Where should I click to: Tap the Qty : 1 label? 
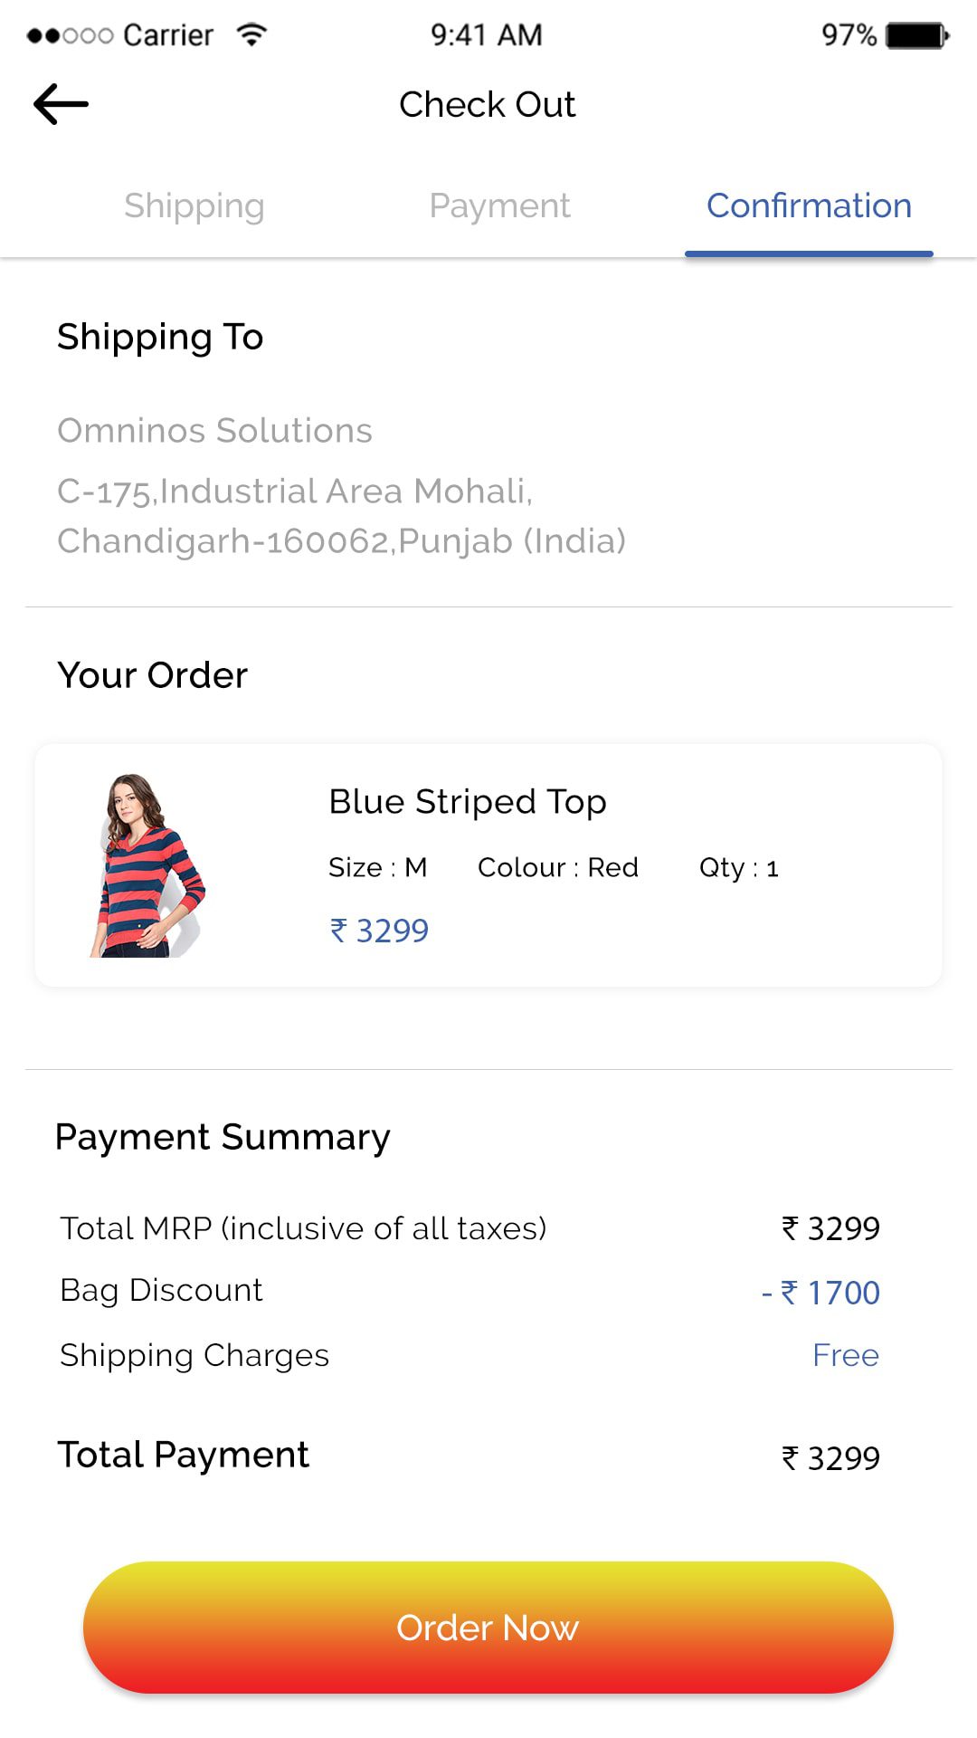tap(738, 868)
